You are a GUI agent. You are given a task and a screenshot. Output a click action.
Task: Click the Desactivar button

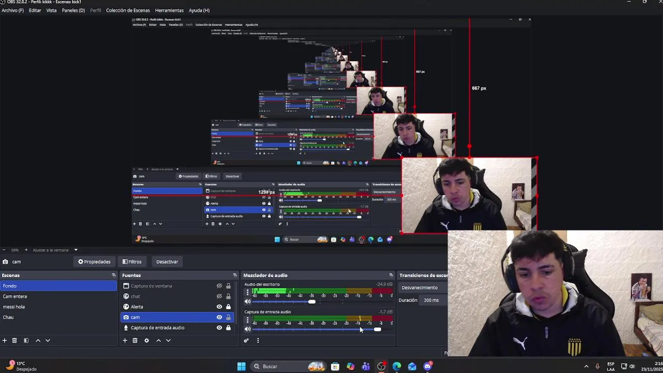point(167,262)
